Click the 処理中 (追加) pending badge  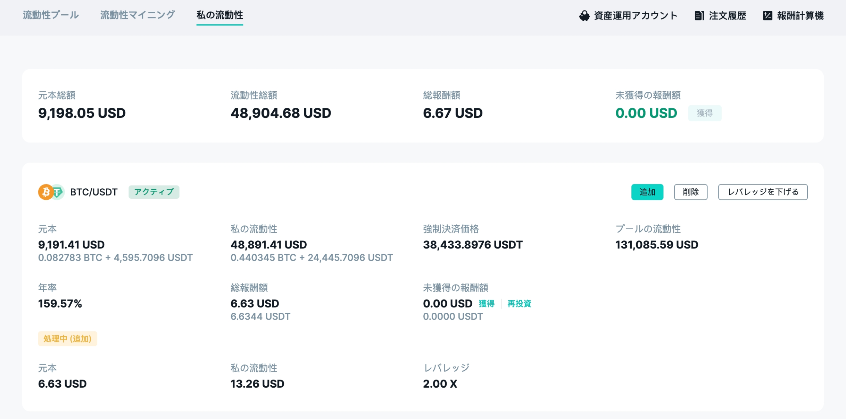67,339
